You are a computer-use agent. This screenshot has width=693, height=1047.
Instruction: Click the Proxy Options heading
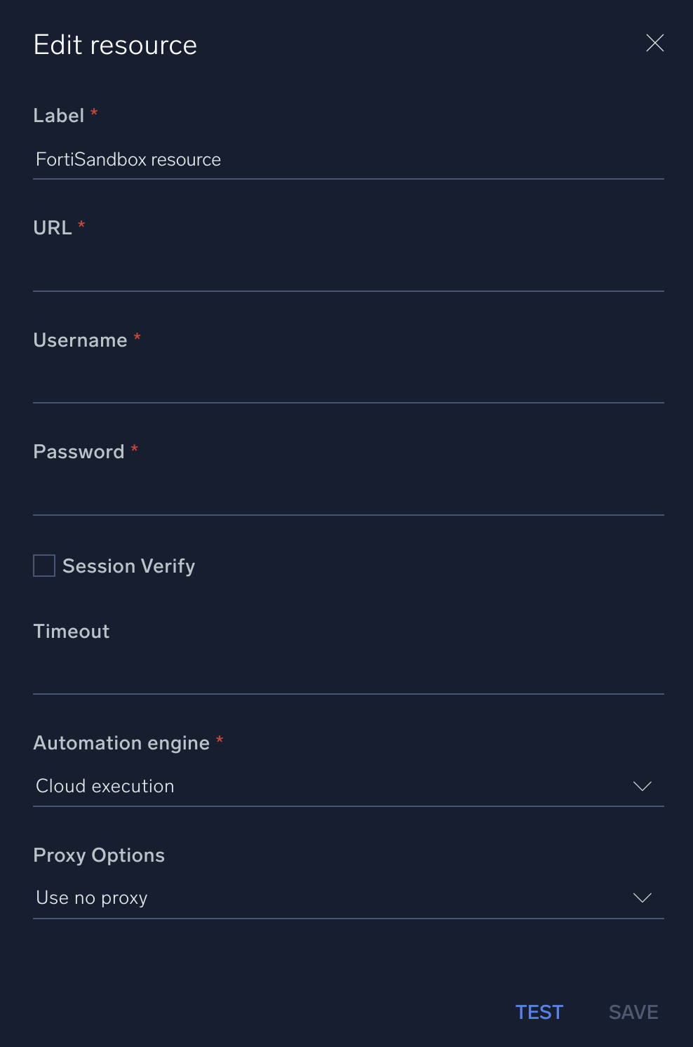click(99, 855)
